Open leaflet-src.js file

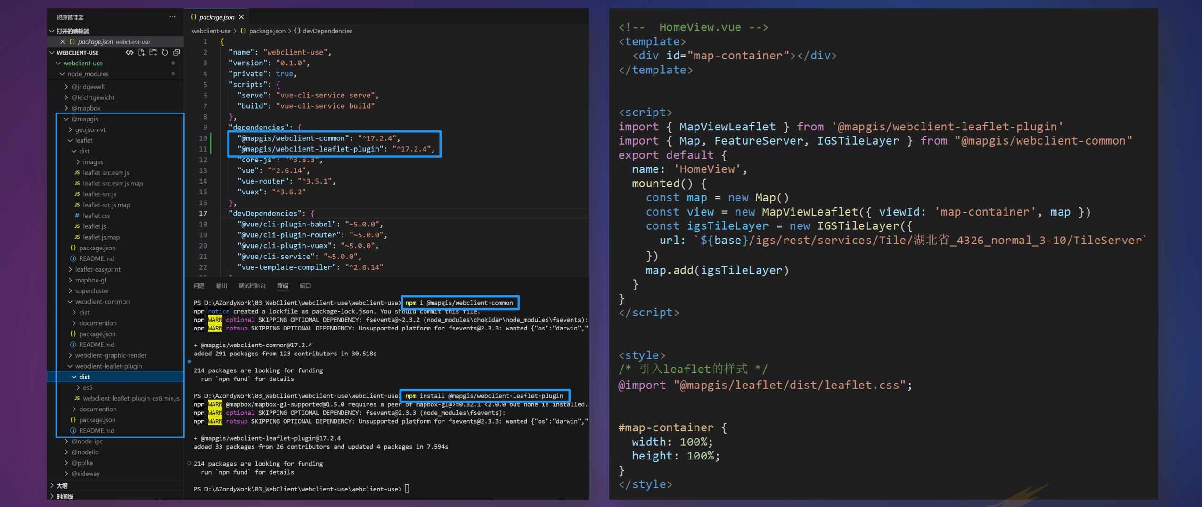pyautogui.click(x=99, y=194)
